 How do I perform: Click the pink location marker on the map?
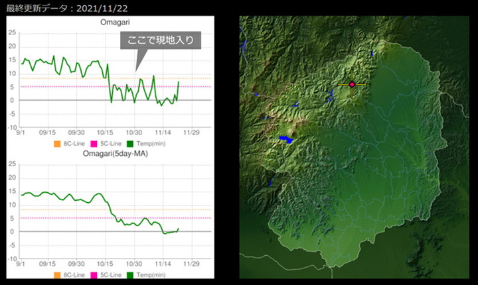click(x=352, y=84)
